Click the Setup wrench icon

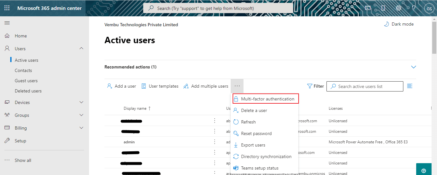tap(7, 141)
